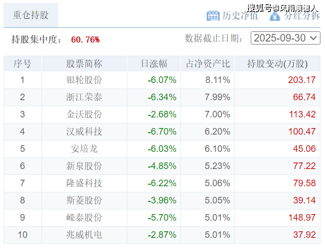Open the 历史净值 link
The width and height of the screenshot is (325, 249).
coord(240,15)
